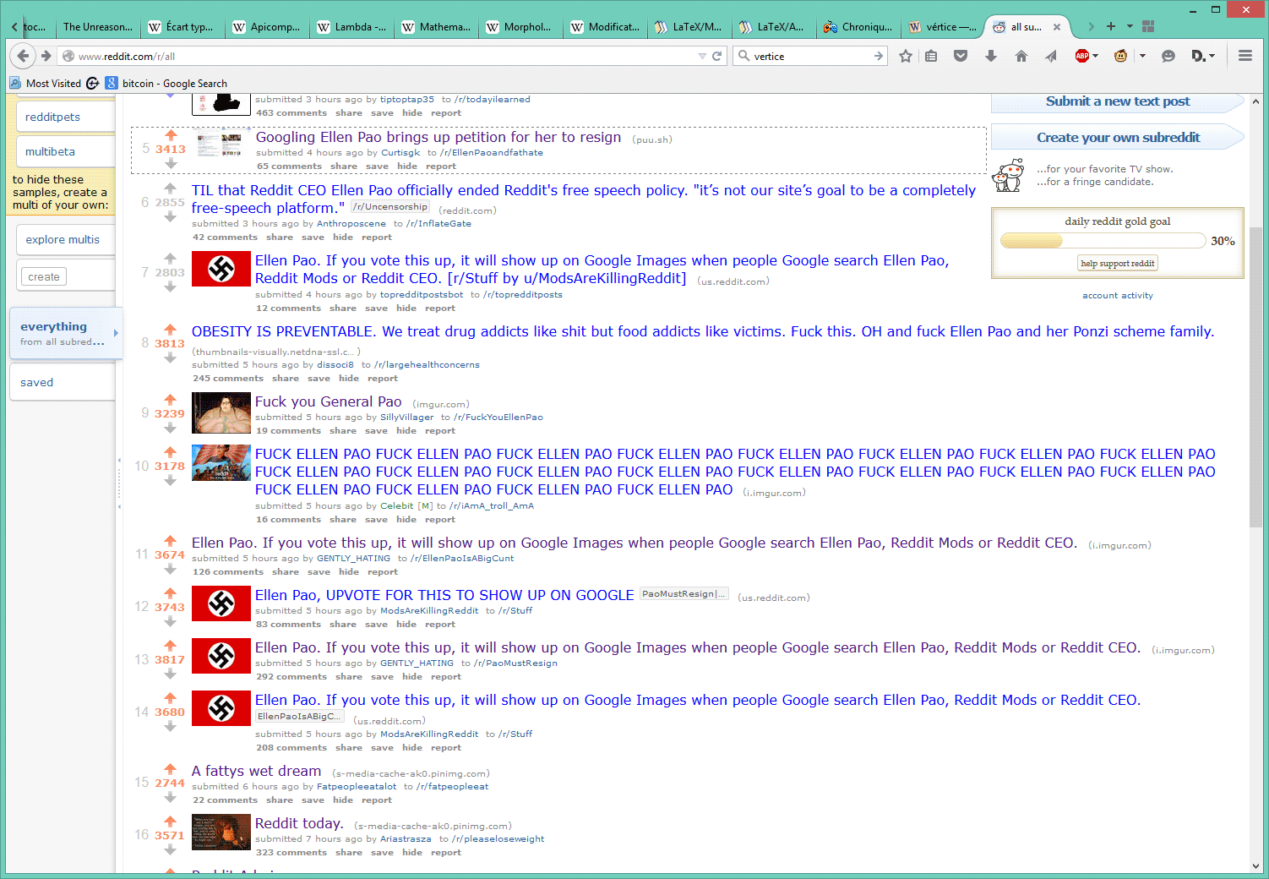Open thumbnail of 'Reddit today.' post
Screen dimensions: 1269x879
pos(221,832)
